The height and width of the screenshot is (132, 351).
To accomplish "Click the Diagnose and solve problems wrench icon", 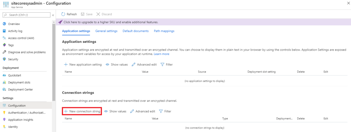I will 4,52.
